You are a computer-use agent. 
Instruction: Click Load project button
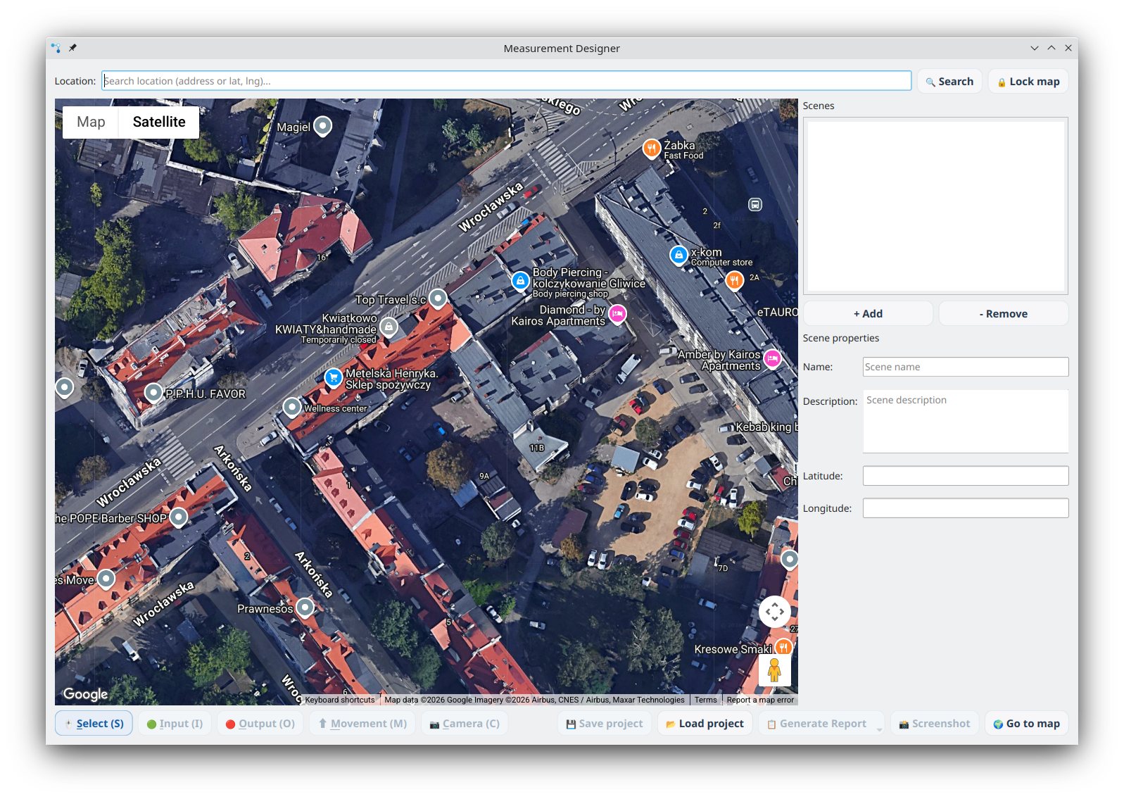click(705, 723)
